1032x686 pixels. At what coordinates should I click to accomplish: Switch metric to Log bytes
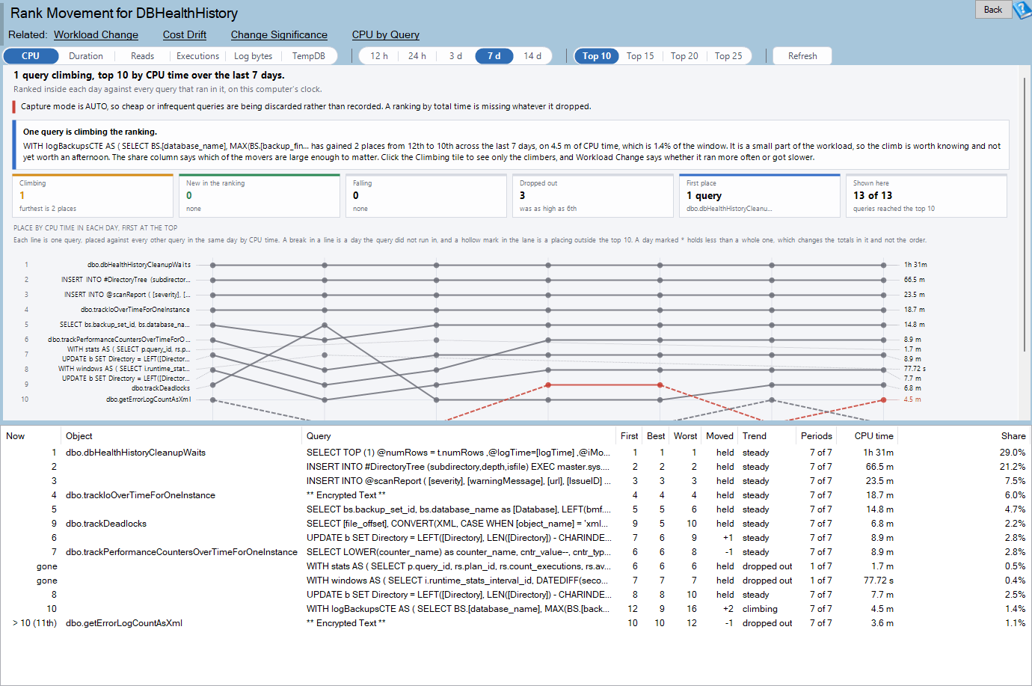[x=253, y=56]
